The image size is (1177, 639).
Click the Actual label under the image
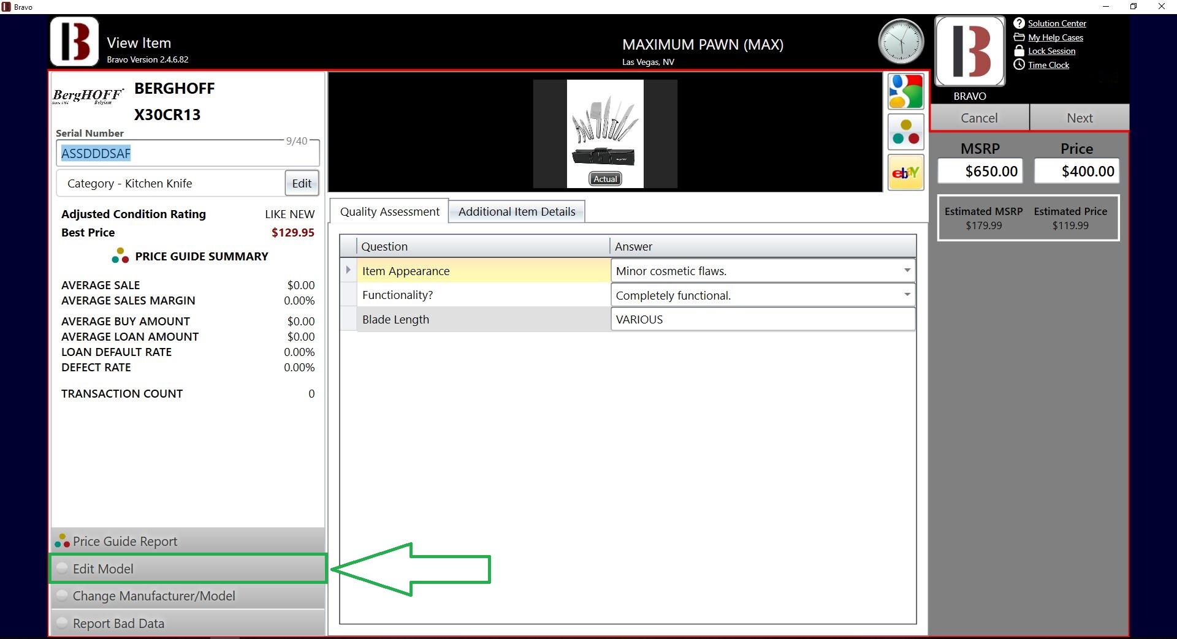605,179
